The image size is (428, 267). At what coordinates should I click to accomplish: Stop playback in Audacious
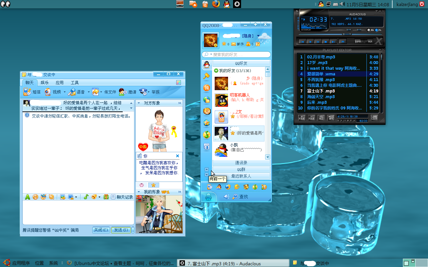[325, 42]
